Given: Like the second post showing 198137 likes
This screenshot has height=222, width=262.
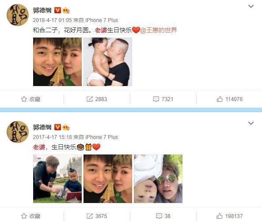Looking at the screenshot, I should point(229,216).
